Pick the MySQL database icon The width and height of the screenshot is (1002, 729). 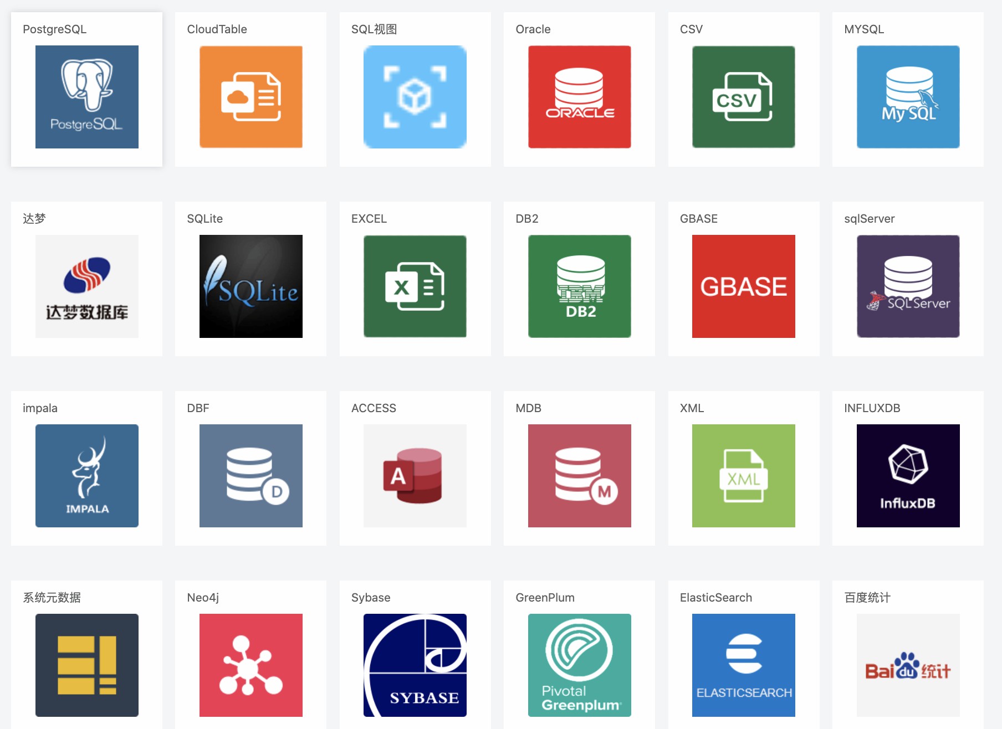tap(908, 97)
